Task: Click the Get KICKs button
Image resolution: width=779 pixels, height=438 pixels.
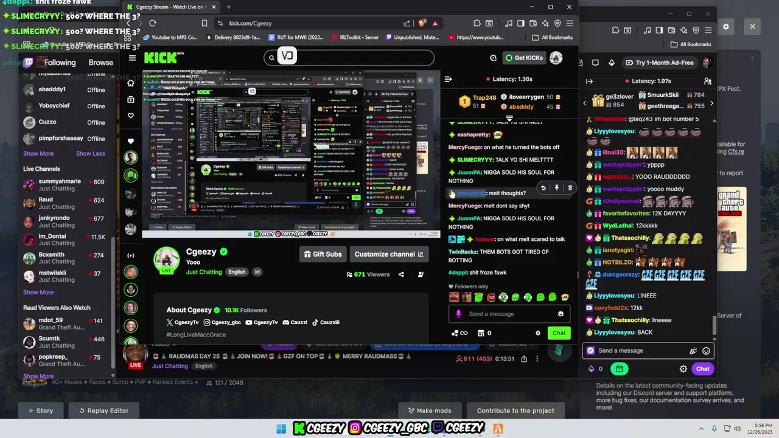Action: [x=524, y=58]
